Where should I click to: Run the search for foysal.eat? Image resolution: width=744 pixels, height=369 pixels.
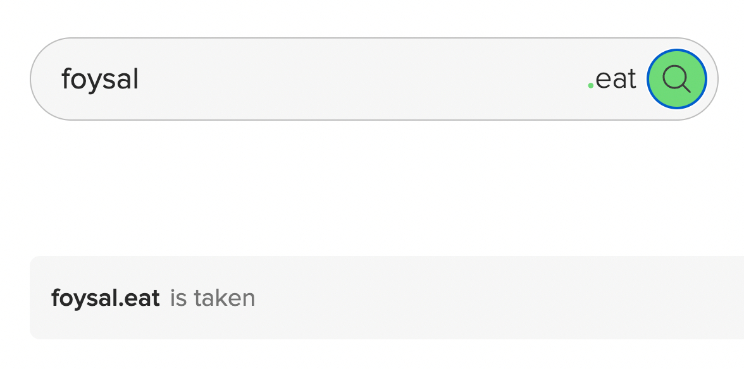pos(676,79)
